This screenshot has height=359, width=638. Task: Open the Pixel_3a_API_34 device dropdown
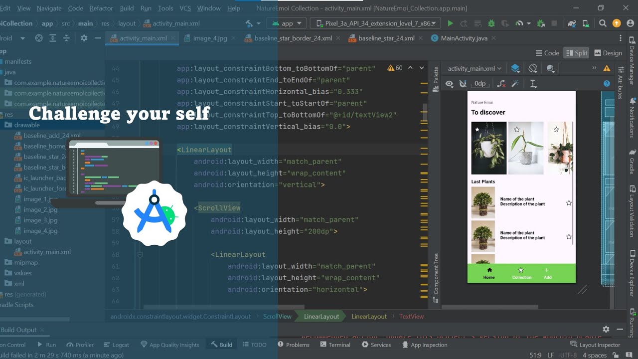pyautogui.click(x=375, y=23)
